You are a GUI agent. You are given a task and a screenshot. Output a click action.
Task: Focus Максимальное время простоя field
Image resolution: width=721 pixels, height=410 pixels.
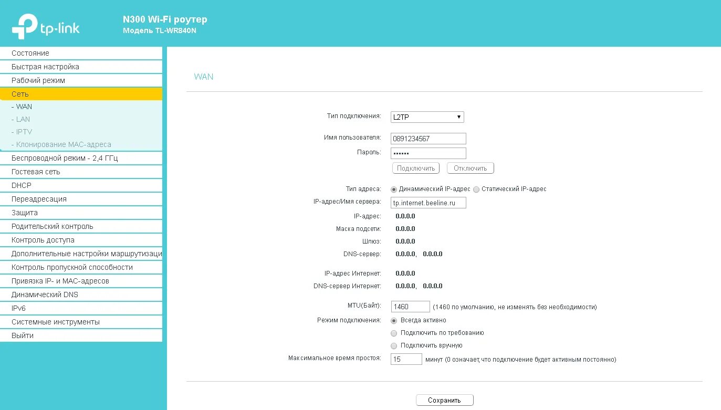click(406, 360)
